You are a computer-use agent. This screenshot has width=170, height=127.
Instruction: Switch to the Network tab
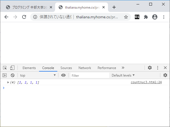84,68
